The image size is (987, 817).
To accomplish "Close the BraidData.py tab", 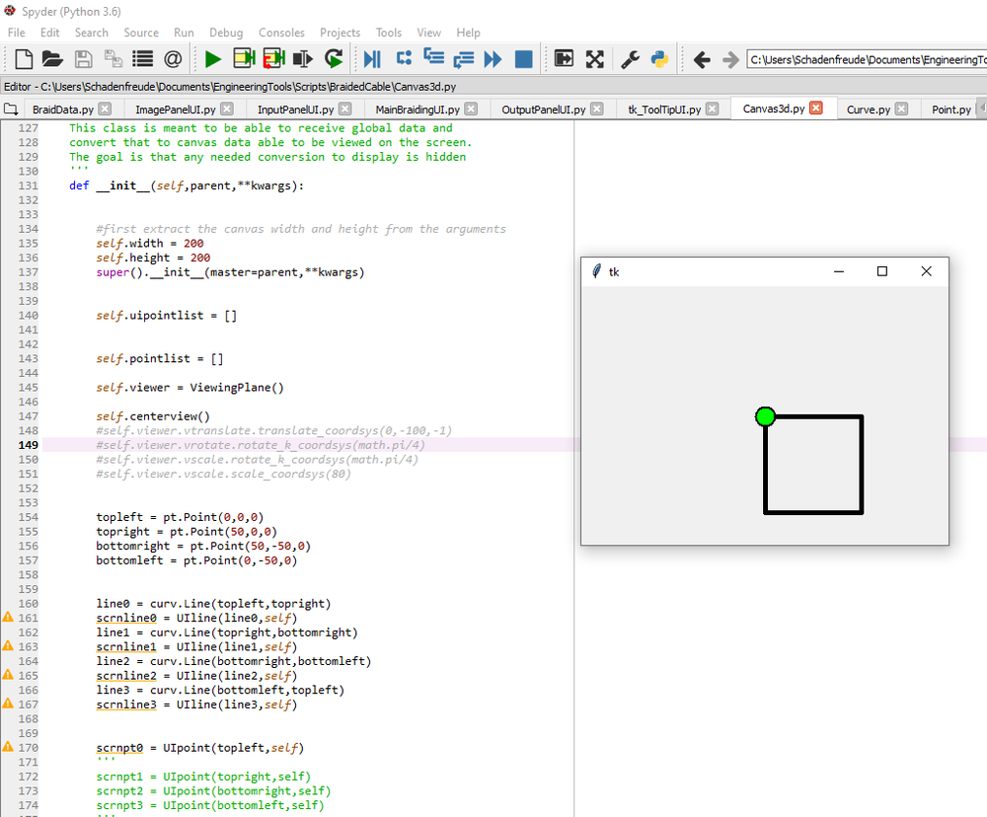I will point(106,109).
